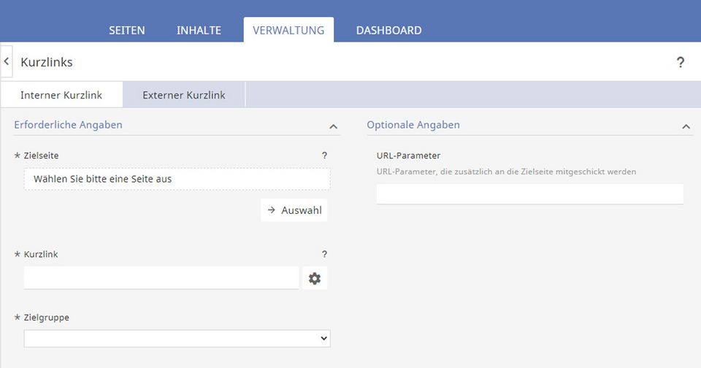Image resolution: width=701 pixels, height=368 pixels.
Task: Collapse the Erforderliche Angaben section chevron
Action: [334, 126]
